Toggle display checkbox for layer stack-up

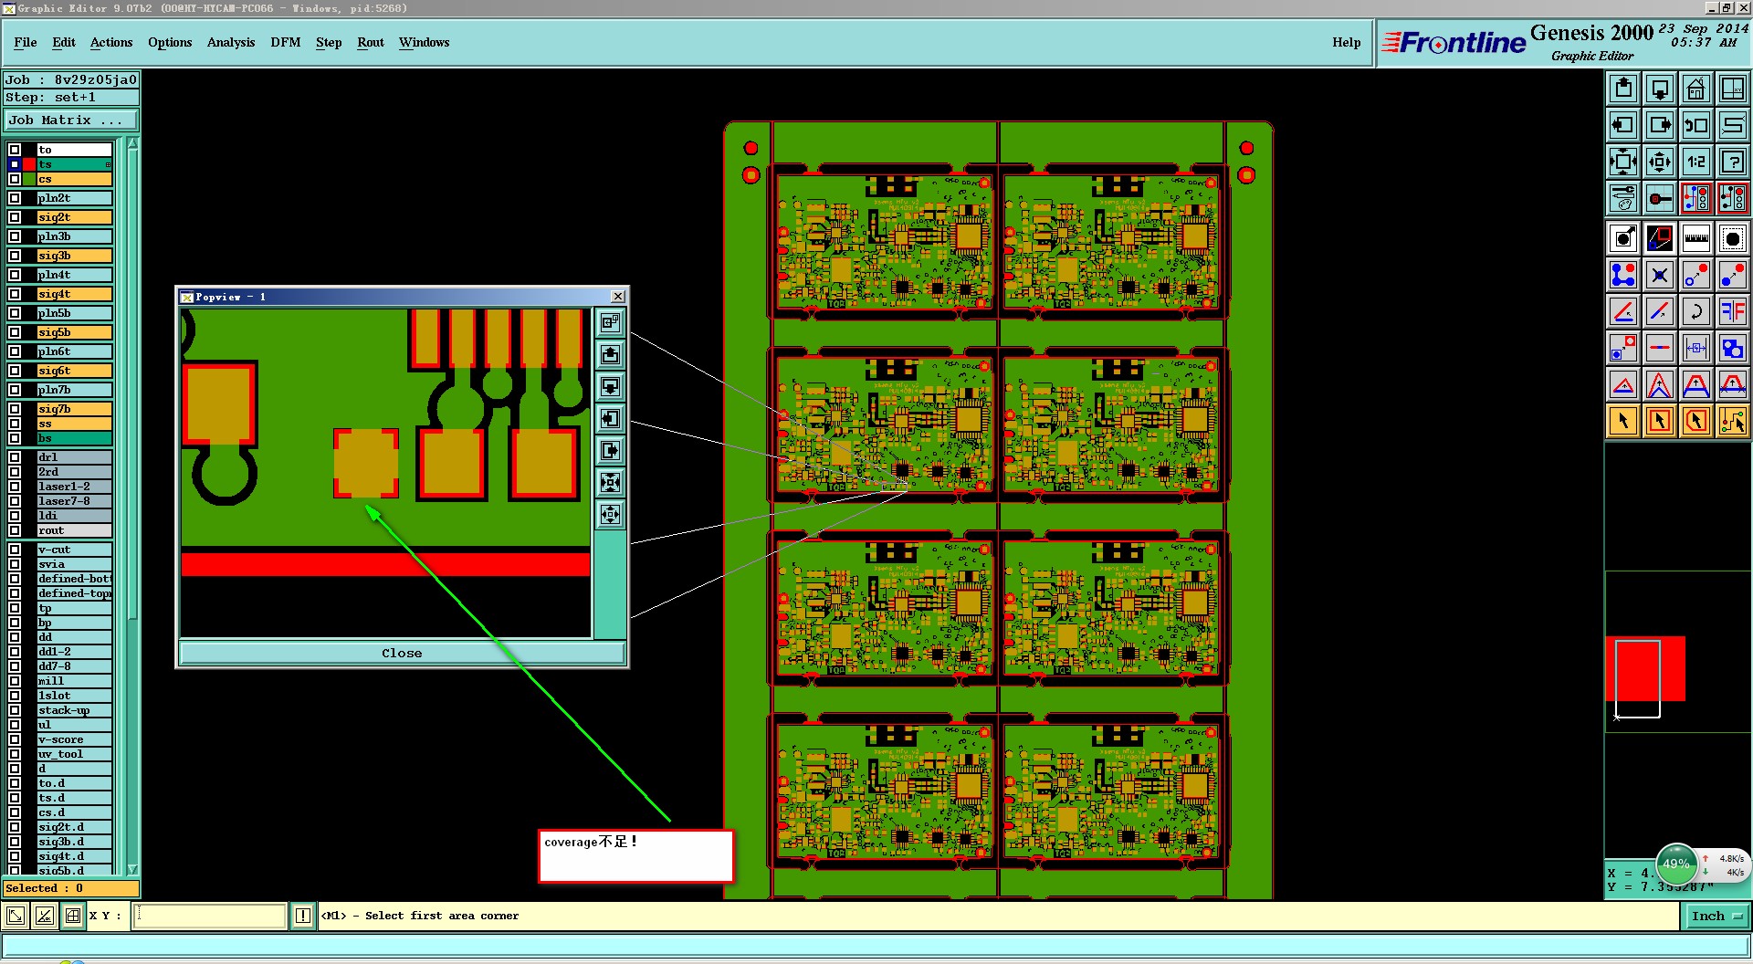click(x=15, y=710)
